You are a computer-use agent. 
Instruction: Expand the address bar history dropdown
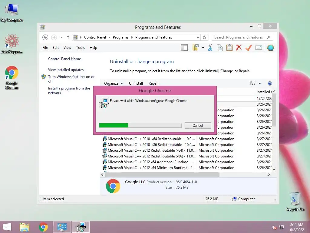(198, 37)
